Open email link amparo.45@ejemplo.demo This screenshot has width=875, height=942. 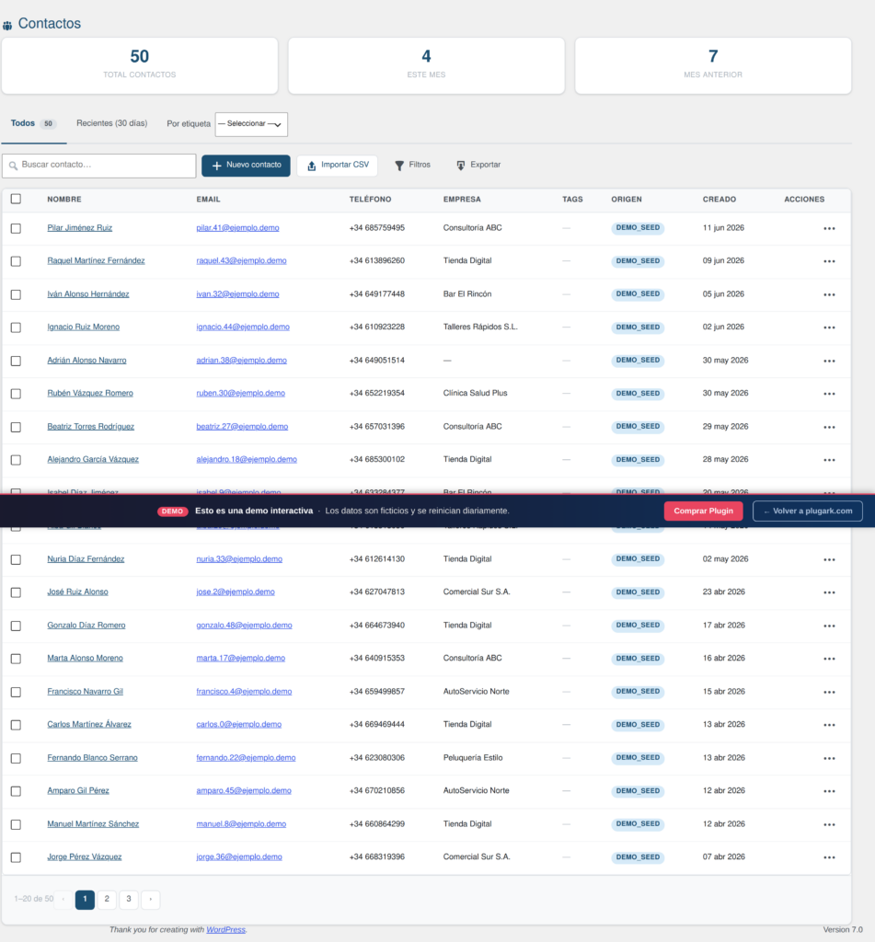[x=244, y=790]
